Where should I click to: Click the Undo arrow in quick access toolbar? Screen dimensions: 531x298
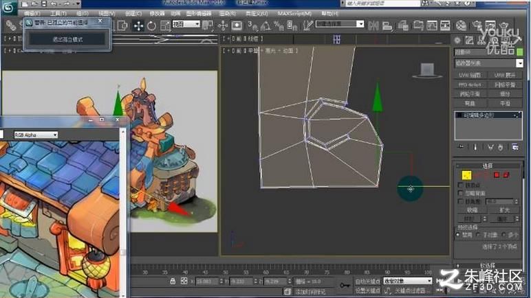[x=54, y=3]
